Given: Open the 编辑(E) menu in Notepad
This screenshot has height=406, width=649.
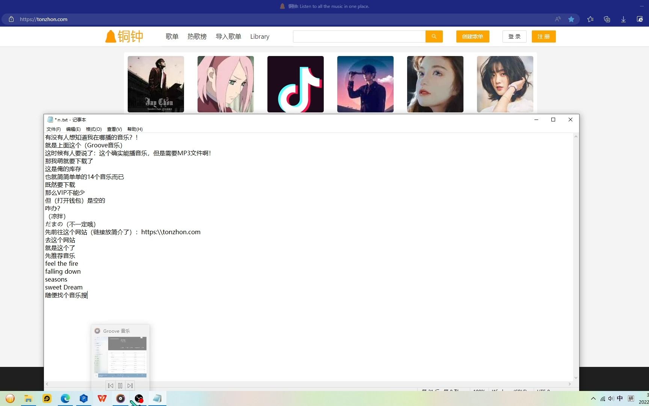Looking at the screenshot, I should click(x=73, y=129).
